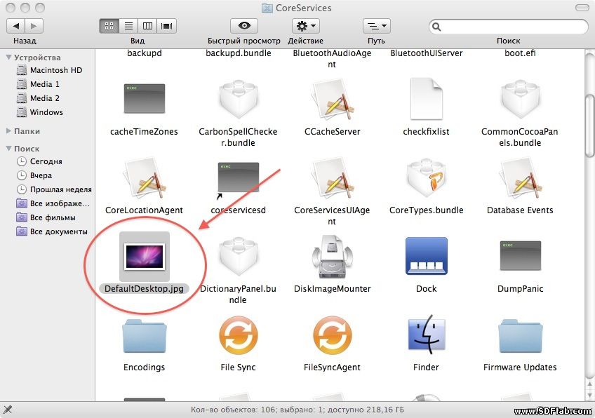
Task: Click into the search field
Action: point(509,26)
